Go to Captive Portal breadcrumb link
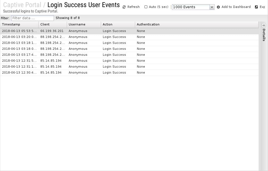Viewport: 268px width, 171px height. tap(22, 5)
